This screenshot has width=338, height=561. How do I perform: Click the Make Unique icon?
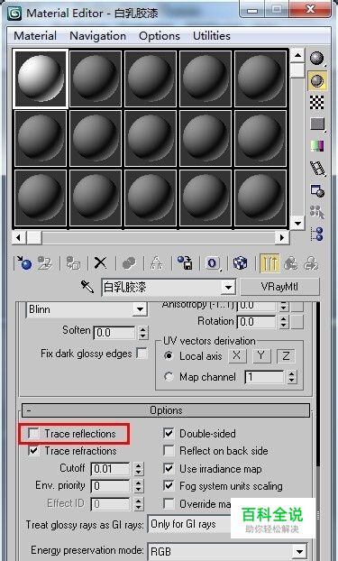[156, 263]
